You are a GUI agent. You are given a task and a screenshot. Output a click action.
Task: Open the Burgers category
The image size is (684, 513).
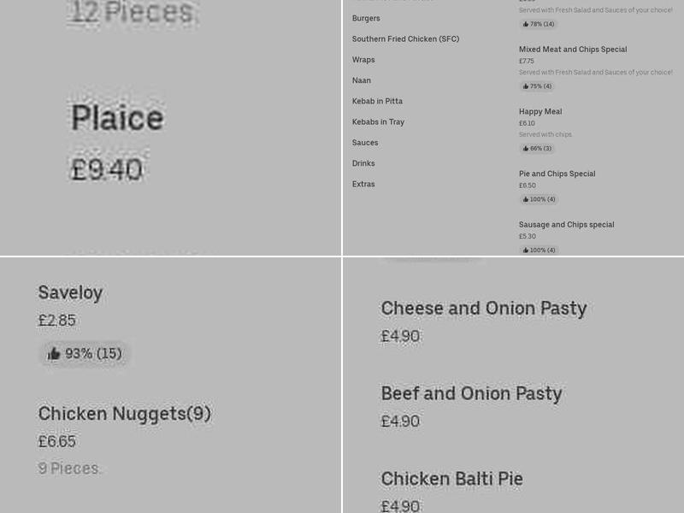pos(366,18)
